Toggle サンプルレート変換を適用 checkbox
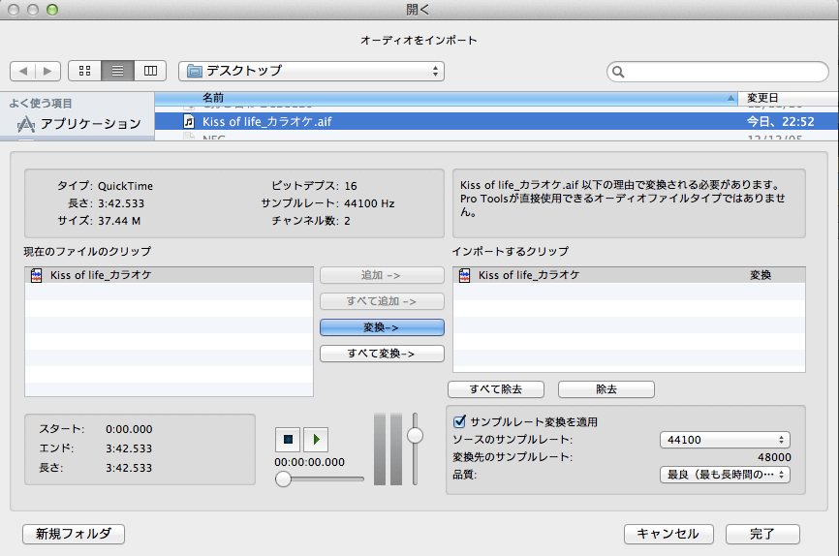Image resolution: width=839 pixels, height=556 pixels. coord(459,421)
